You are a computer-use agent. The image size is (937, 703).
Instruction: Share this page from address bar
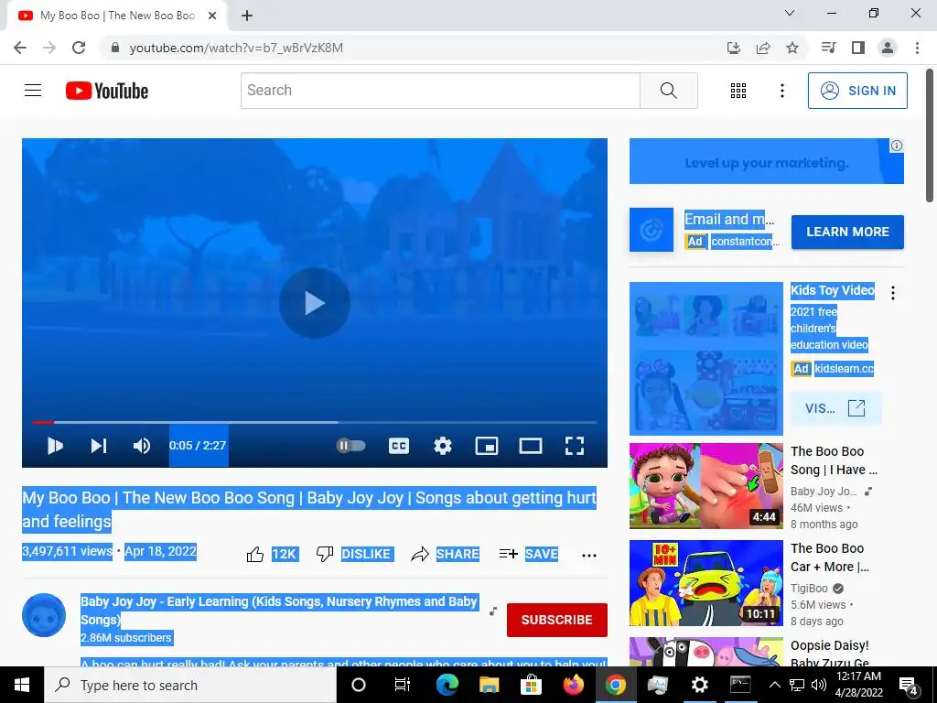click(x=763, y=48)
